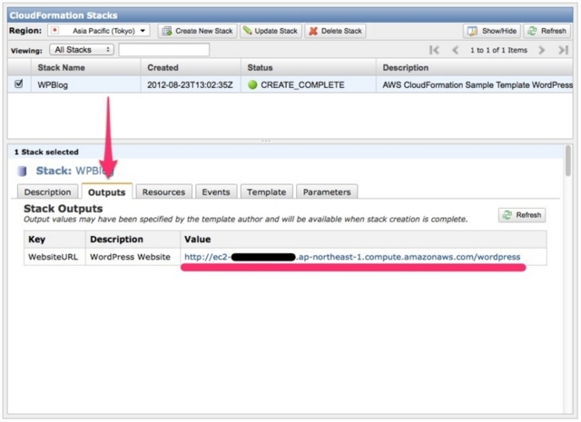The height and width of the screenshot is (422, 581).
Task: Switch to the Description tab
Action: (47, 191)
